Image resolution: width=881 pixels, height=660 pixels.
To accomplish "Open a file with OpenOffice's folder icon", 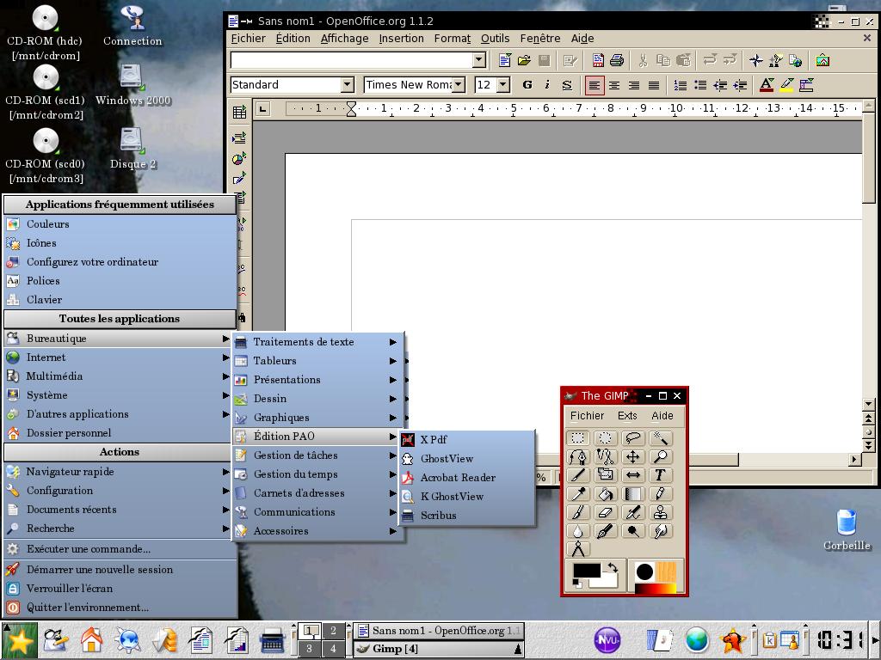I will click(524, 61).
